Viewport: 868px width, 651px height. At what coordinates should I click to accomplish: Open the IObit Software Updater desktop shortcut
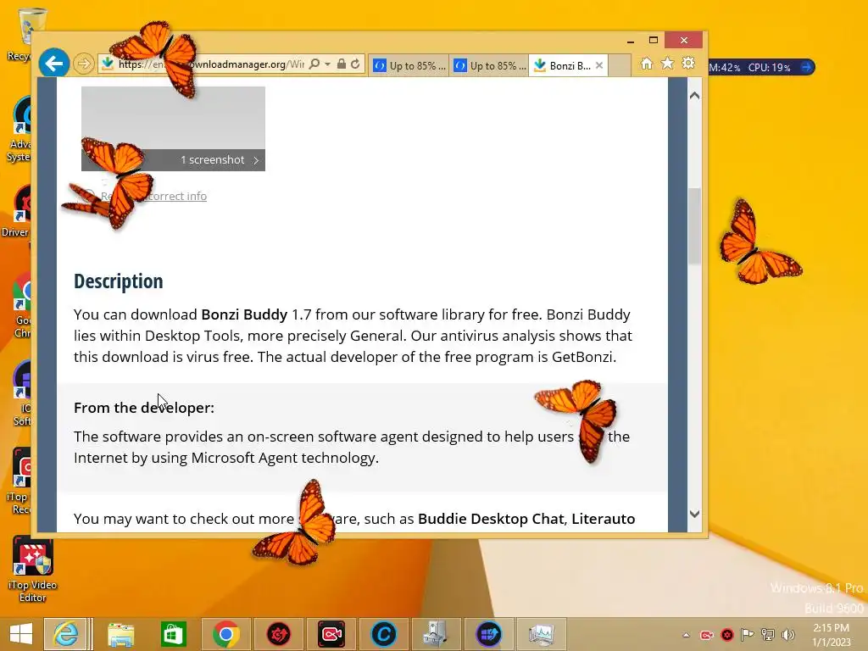(x=21, y=393)
